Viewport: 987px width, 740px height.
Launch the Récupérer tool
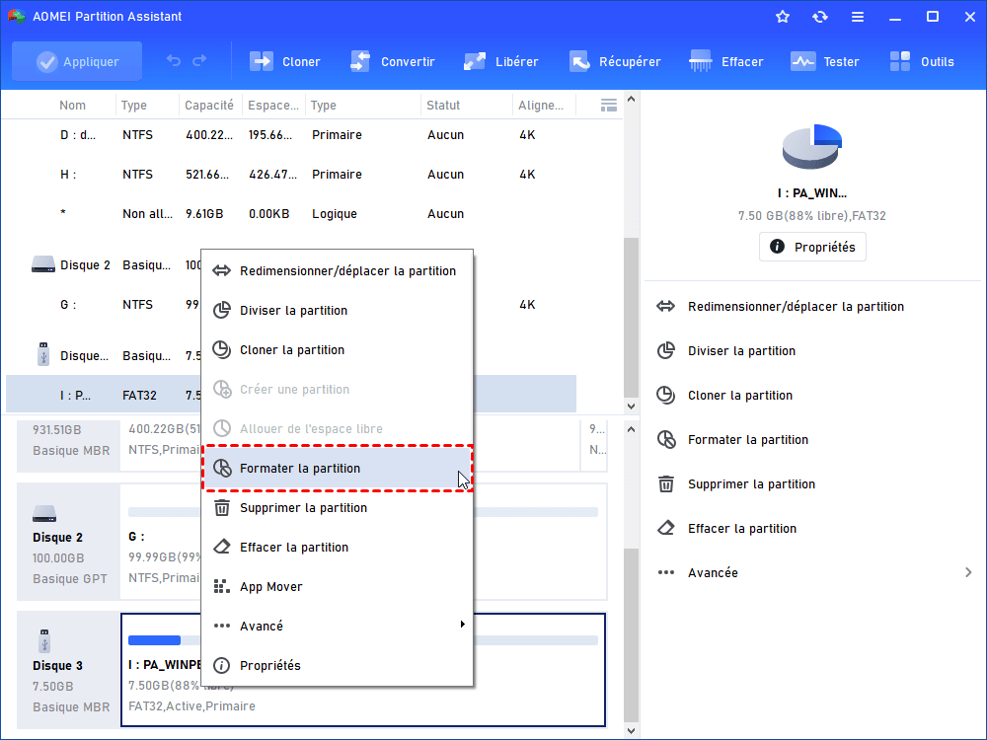pos(579,61)
